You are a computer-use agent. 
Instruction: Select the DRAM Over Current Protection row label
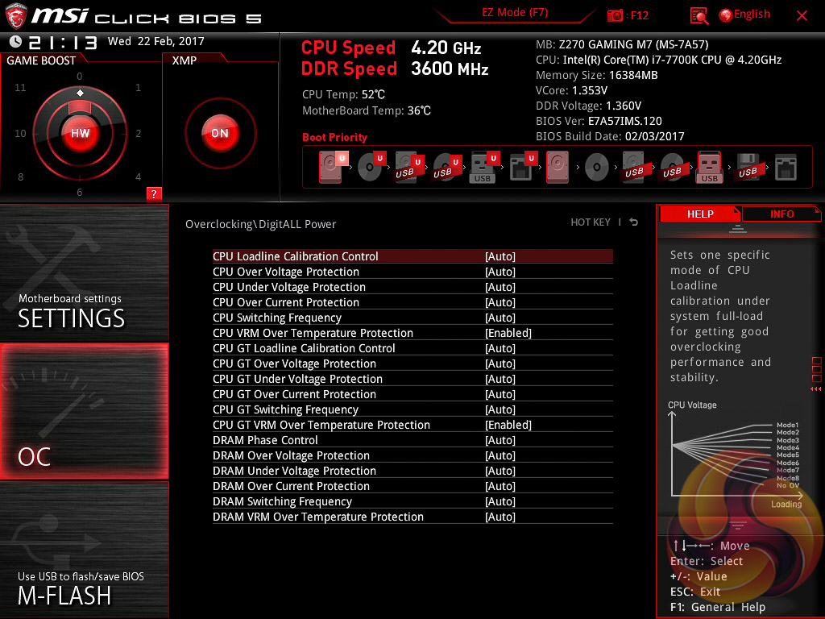(291, 486)
